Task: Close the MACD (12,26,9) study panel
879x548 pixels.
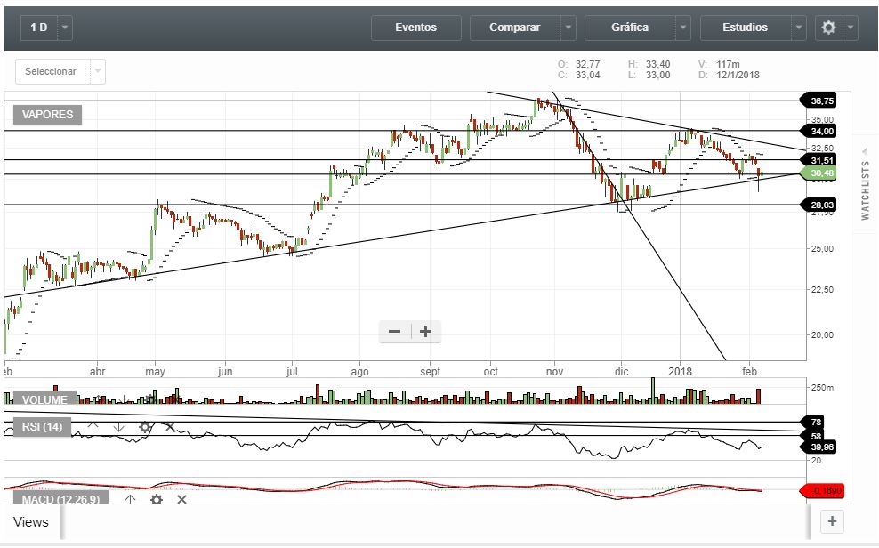Action: (181, 499)
